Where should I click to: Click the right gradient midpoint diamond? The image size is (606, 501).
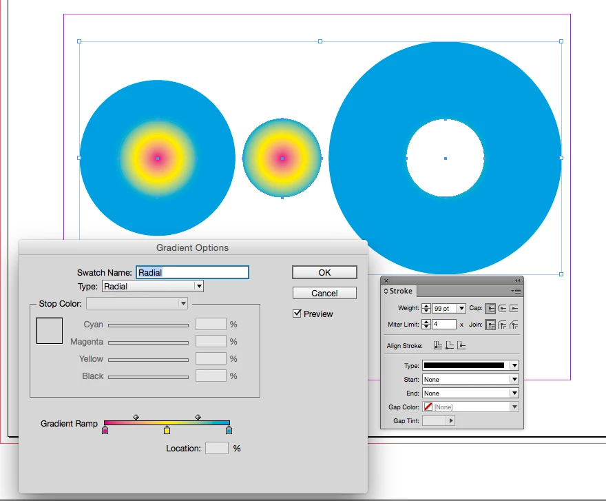(198, 417)
